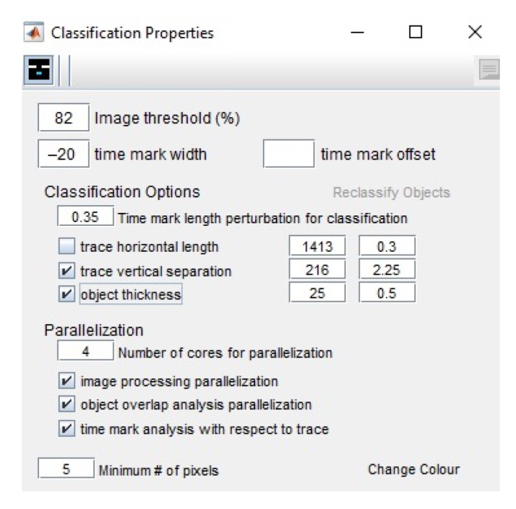This screenshot has width=516, height=509.
Task: Disable image processing parallelization
Action: [65, 380]
